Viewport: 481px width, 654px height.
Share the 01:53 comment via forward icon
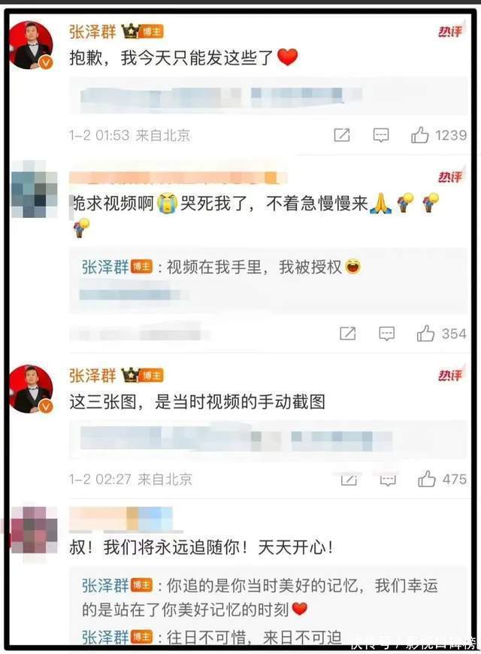pos(342,135)
